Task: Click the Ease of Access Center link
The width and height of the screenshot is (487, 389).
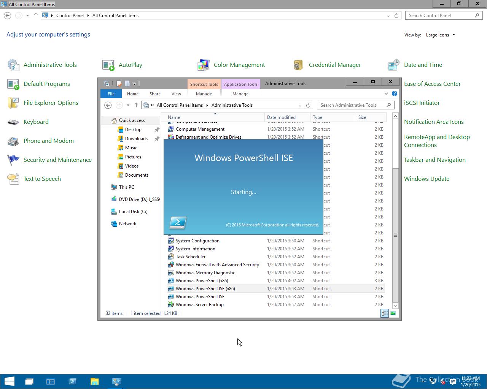Action: coord(432,84)
